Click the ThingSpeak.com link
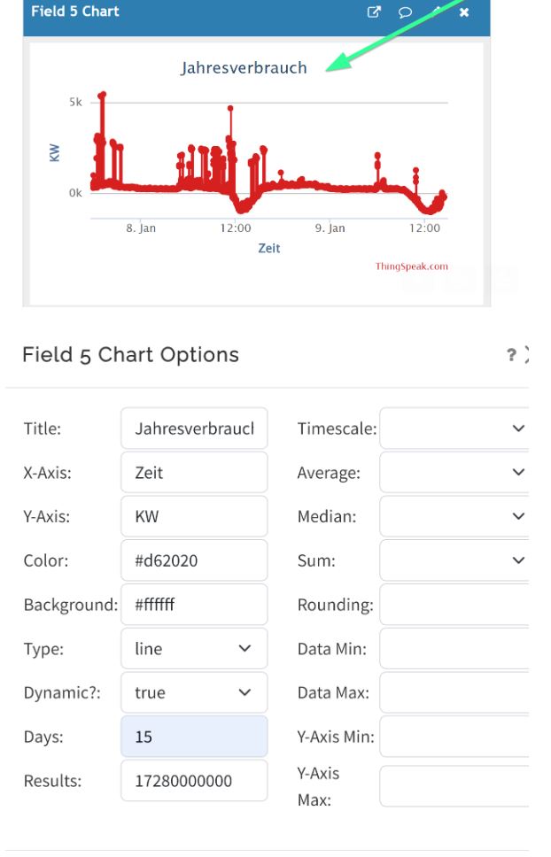This screenshot has height=857, width=551. pos(411,266)
